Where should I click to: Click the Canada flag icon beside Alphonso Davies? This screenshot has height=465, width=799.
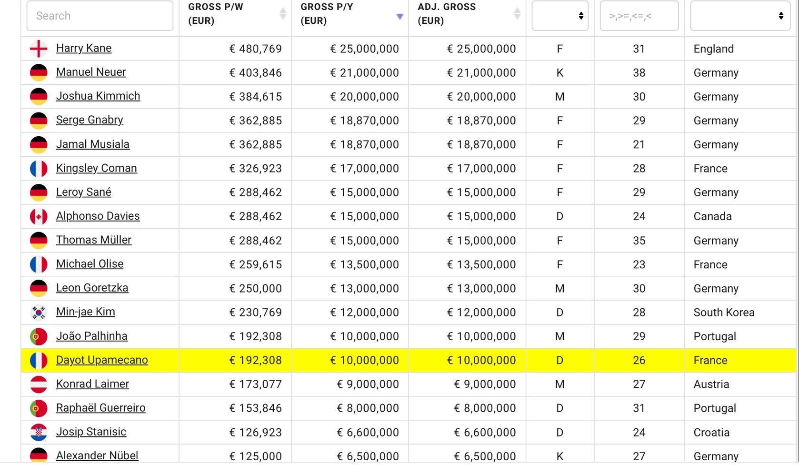[x=39, y=216]
